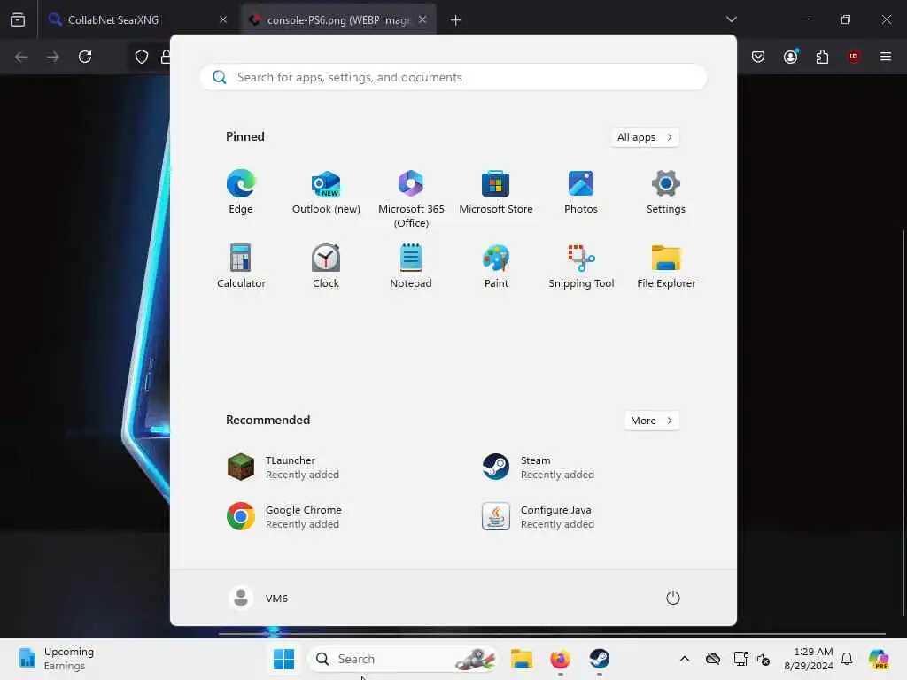Image resolution: width=907 pixels, height=680 pixels.
Task: Launch Notepad from pinned apps
Action: 411,266
